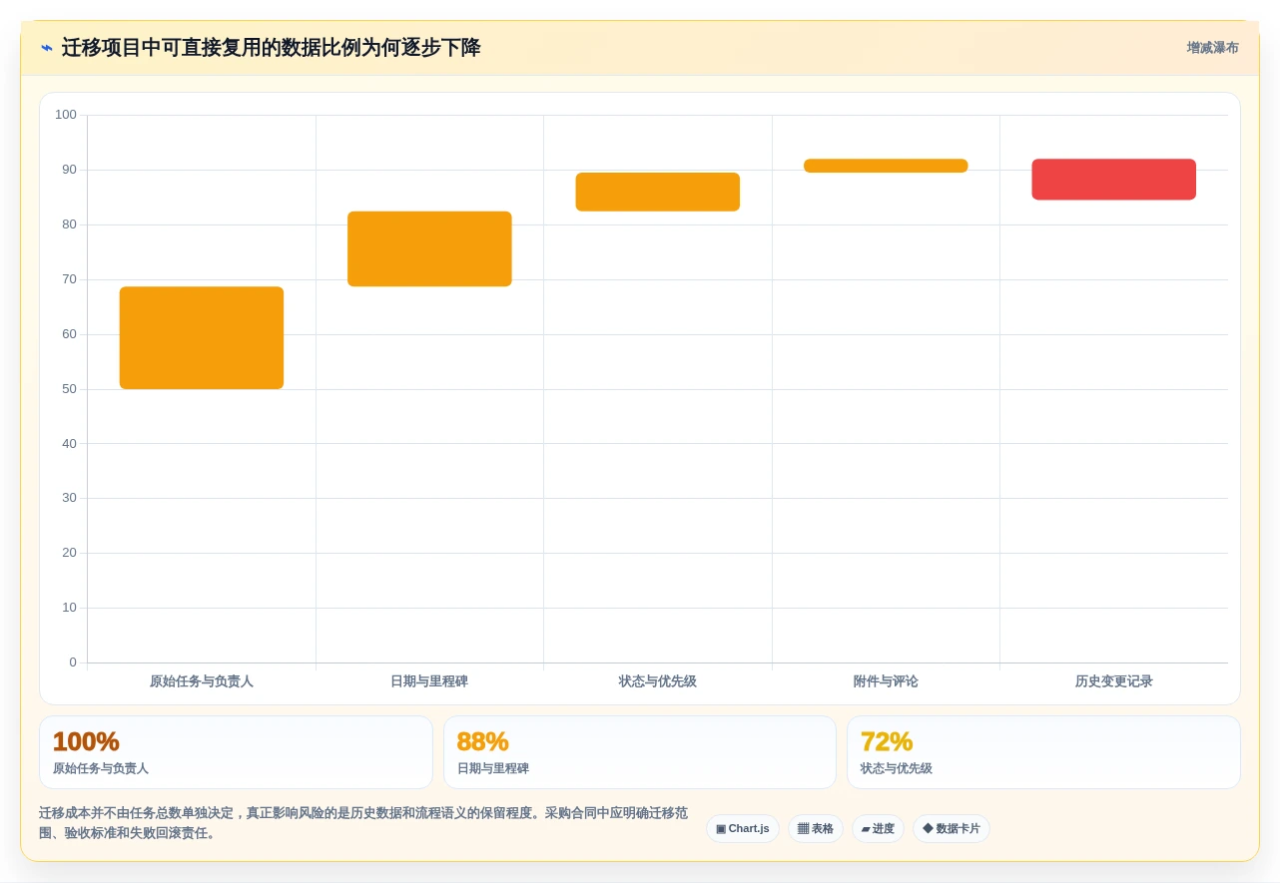Click the 数据卡片 tag chip
This screenshot has width=1280, height=883.
952,829
